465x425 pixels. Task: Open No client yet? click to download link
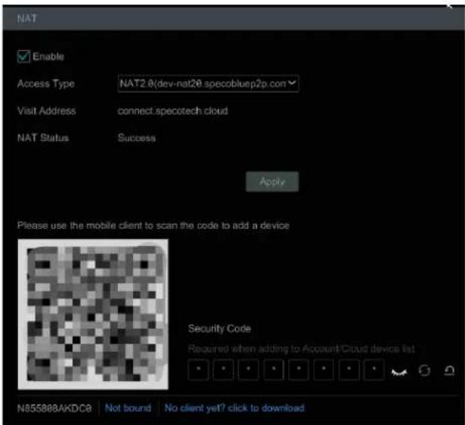[x=234, y=408]
